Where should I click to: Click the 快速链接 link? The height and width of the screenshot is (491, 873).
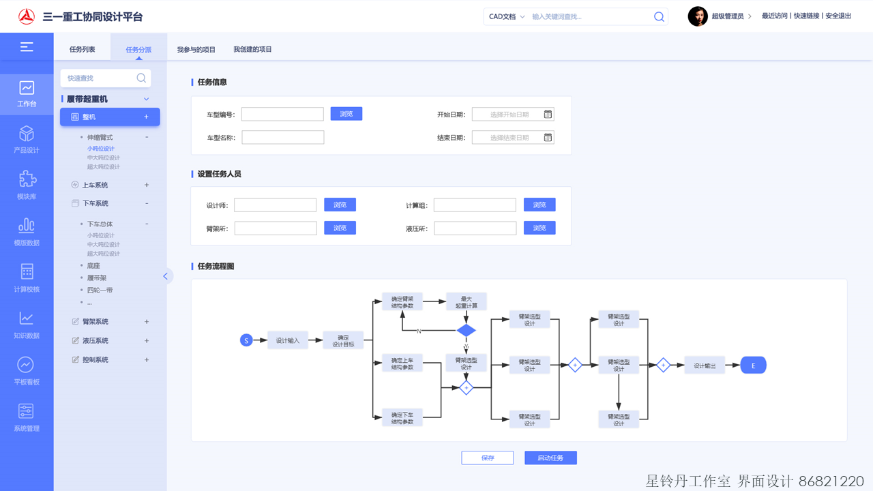point(807,16)
